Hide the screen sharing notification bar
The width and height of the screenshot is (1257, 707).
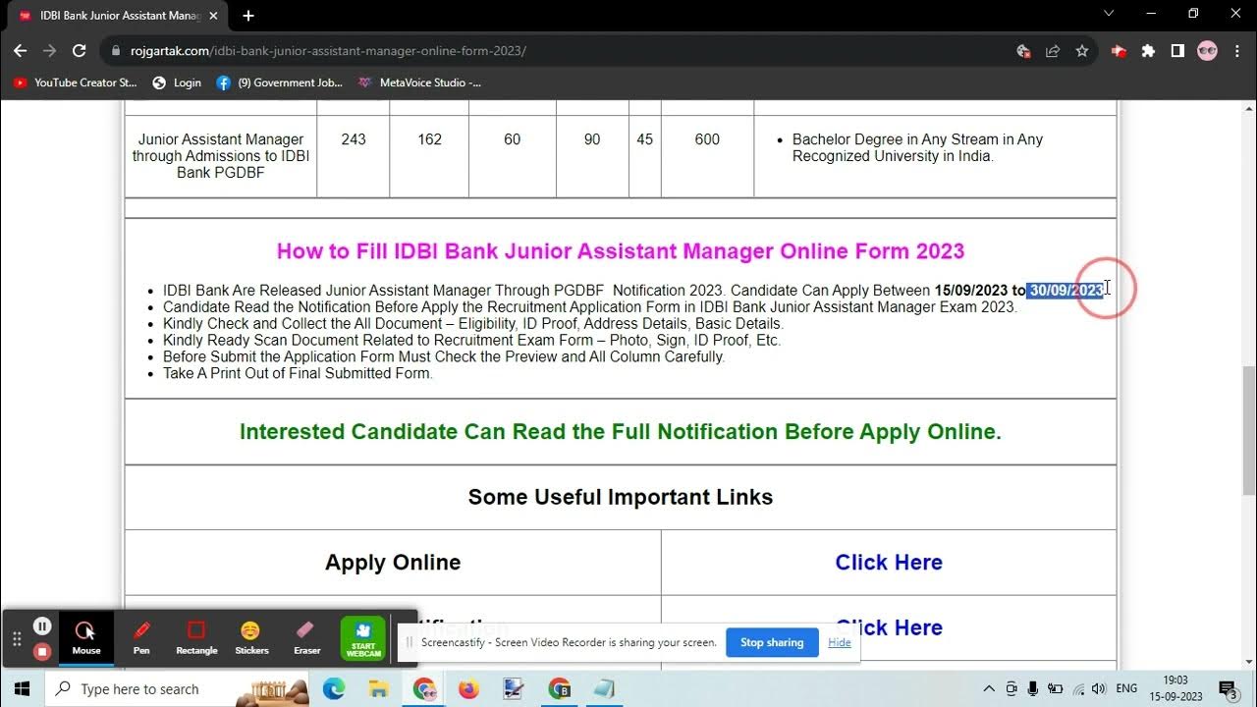tap(840, 642)
